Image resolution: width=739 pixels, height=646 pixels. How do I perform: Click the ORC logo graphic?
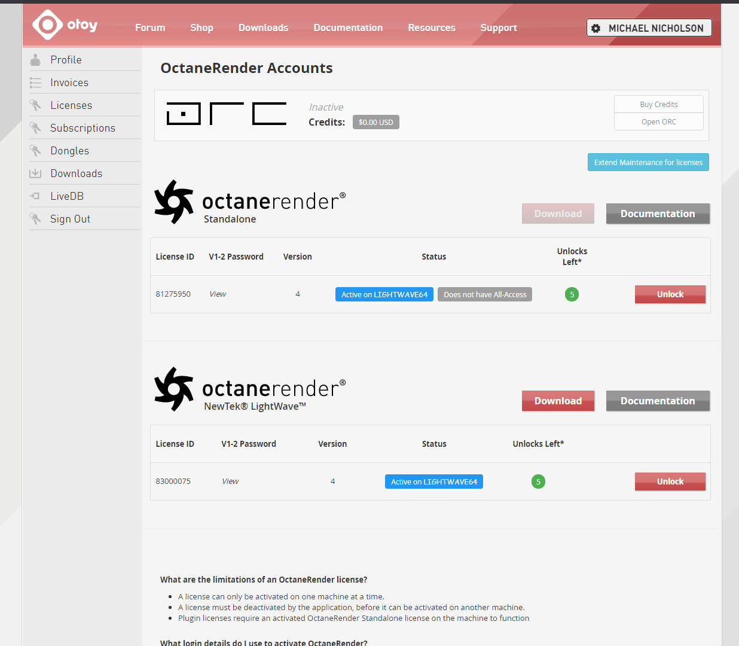coord(226,114)
